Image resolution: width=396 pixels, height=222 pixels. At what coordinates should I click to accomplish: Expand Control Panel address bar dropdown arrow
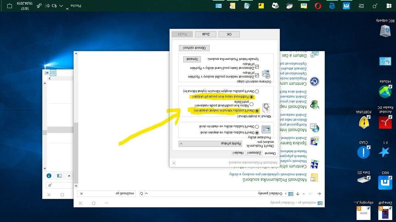146,194
